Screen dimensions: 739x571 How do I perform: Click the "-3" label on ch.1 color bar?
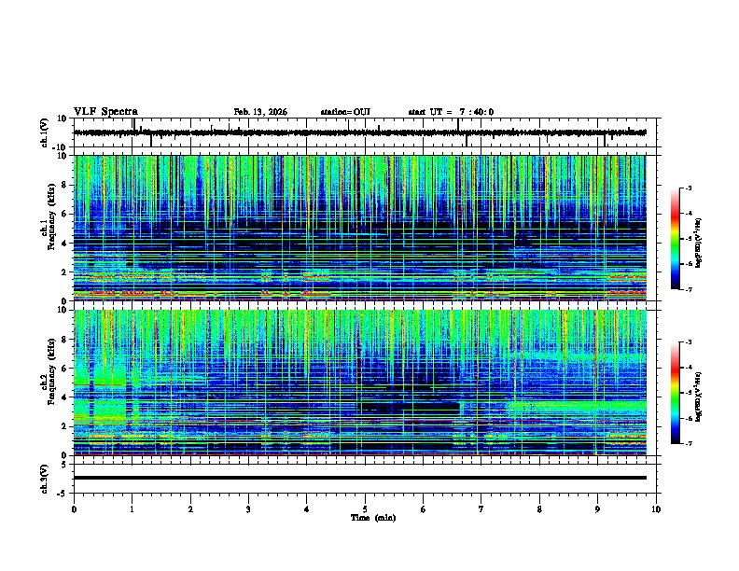pyautogui.click(x=689, y=188)
